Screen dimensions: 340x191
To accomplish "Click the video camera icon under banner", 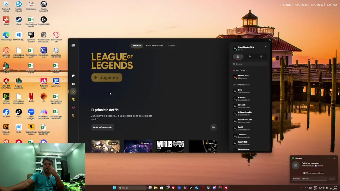I will pos(213,127).
